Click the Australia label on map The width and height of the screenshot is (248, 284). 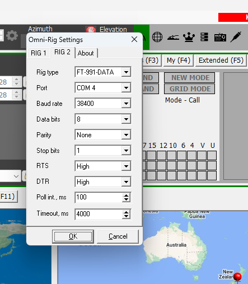click(176, 245)
